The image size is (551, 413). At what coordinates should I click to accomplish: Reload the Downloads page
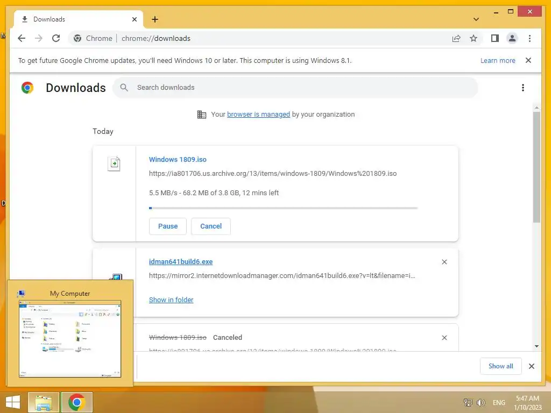[56, 38]
